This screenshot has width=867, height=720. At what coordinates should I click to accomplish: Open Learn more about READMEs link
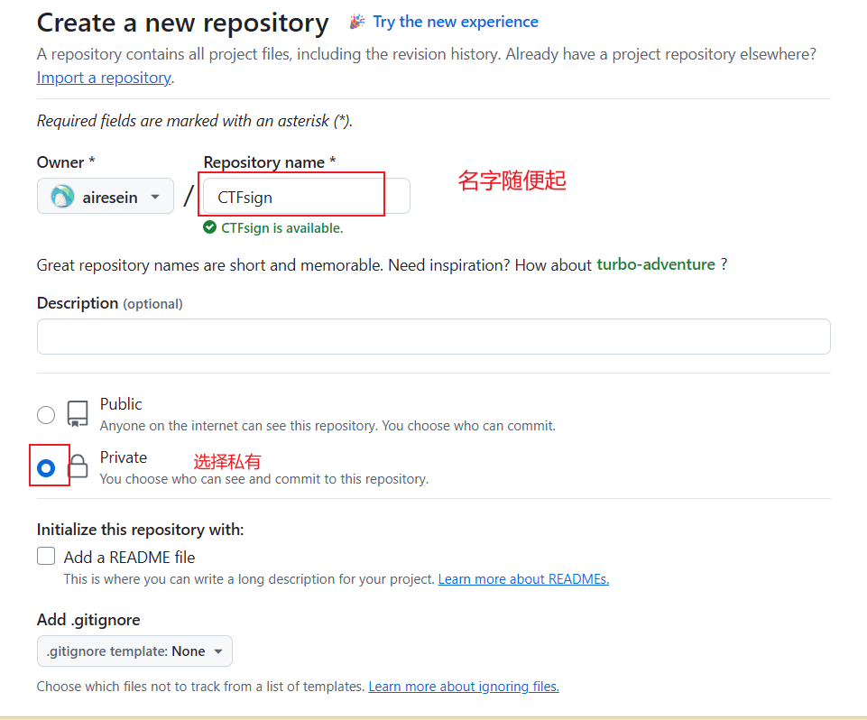coord(523,579)
